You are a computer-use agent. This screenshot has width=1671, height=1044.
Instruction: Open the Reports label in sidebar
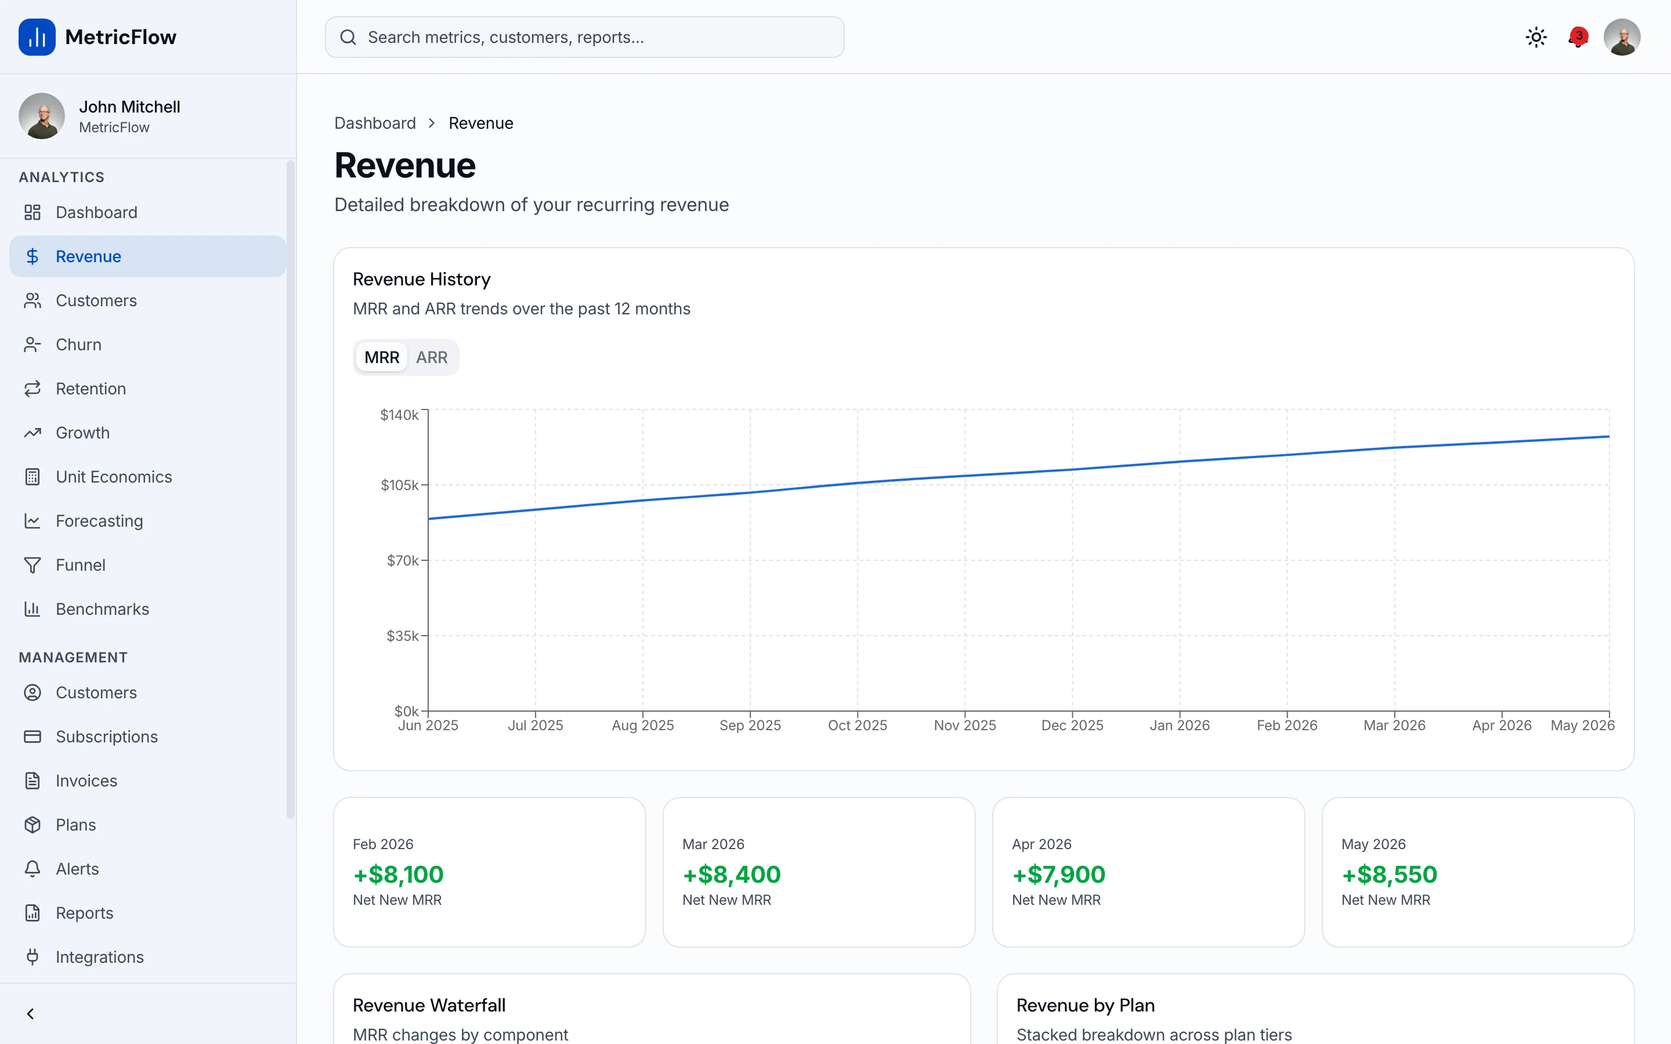84,913
